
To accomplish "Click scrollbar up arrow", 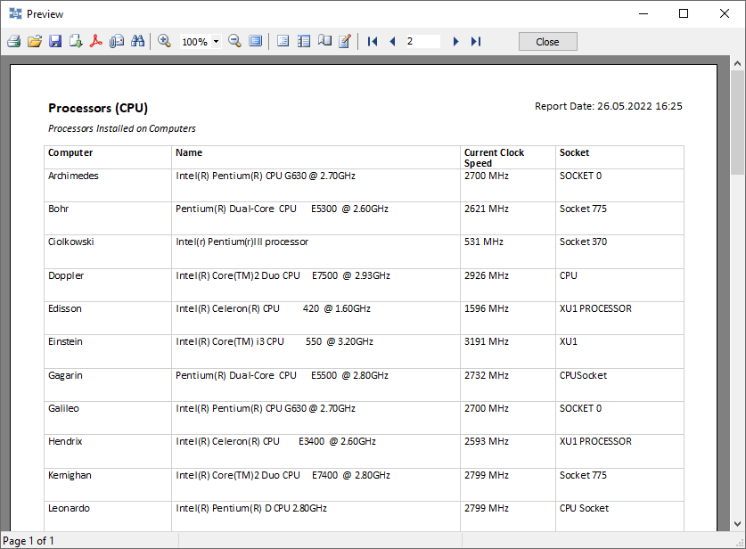I will click(737, 62).
